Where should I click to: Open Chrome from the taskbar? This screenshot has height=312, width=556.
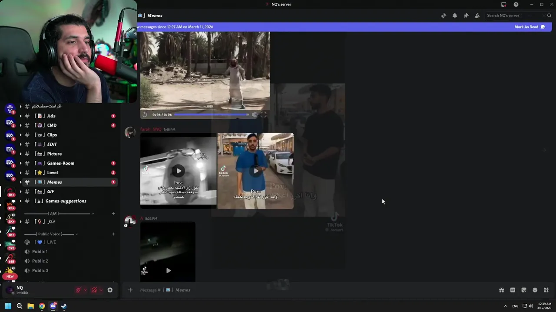coord(42,306)
